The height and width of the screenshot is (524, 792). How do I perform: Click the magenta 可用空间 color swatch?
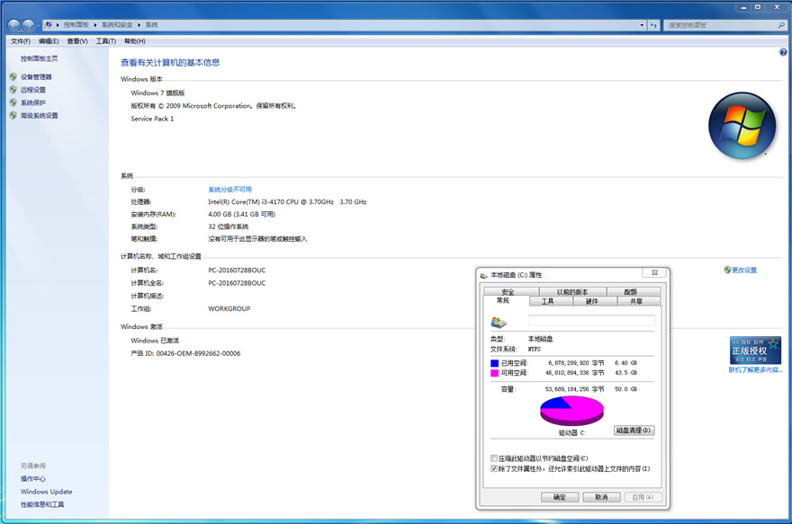point(494,373)
